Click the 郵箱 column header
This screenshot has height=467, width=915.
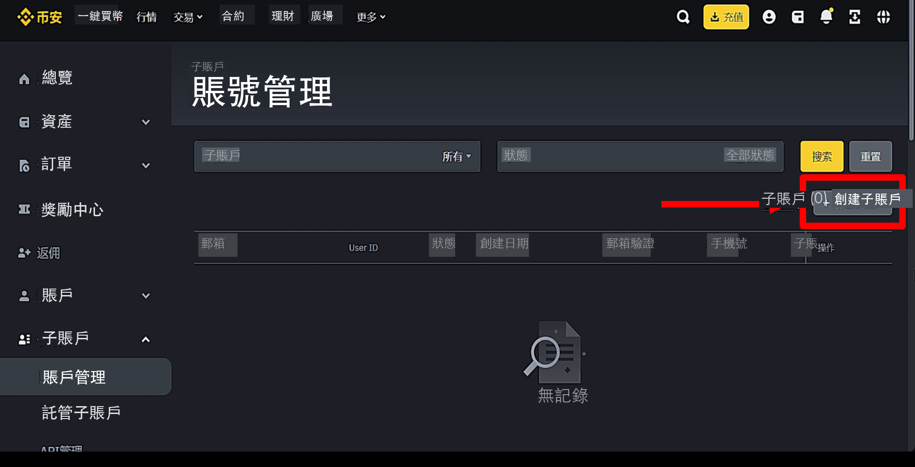pos(213,243)
